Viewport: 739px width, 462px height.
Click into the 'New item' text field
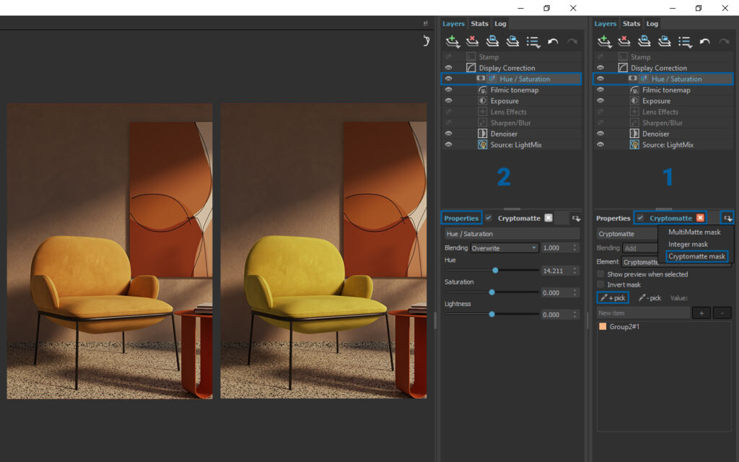(642, 313)
